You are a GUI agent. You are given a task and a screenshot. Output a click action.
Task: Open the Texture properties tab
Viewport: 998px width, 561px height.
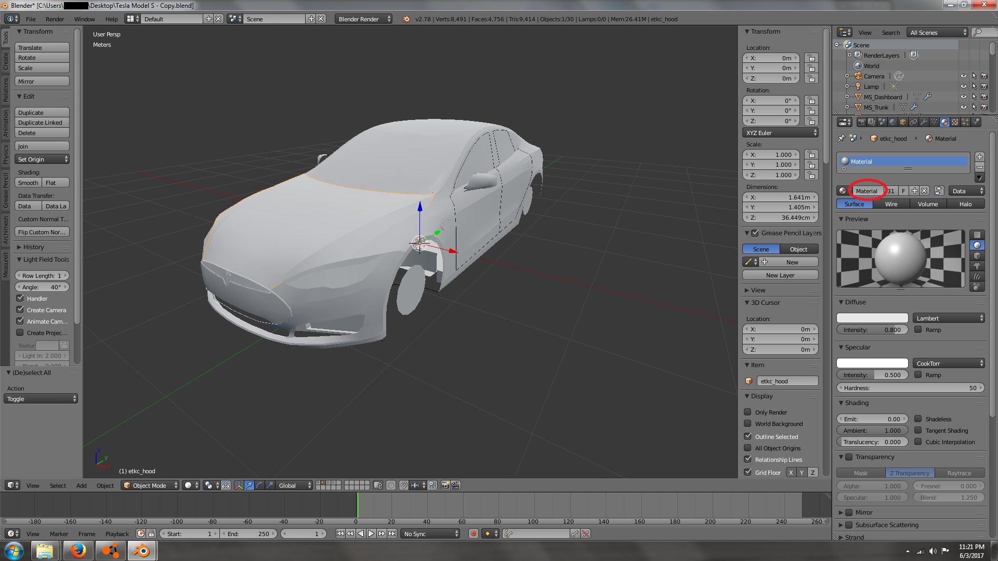click(x=955, y=122)
